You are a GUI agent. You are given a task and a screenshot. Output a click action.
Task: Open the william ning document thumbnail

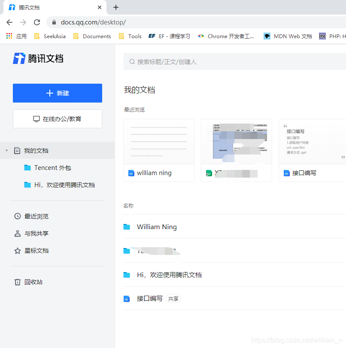(159, 142)
